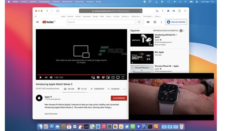Switch to theater mode icon
This screenshot has width=226, height=131.
tap(113, 77)
